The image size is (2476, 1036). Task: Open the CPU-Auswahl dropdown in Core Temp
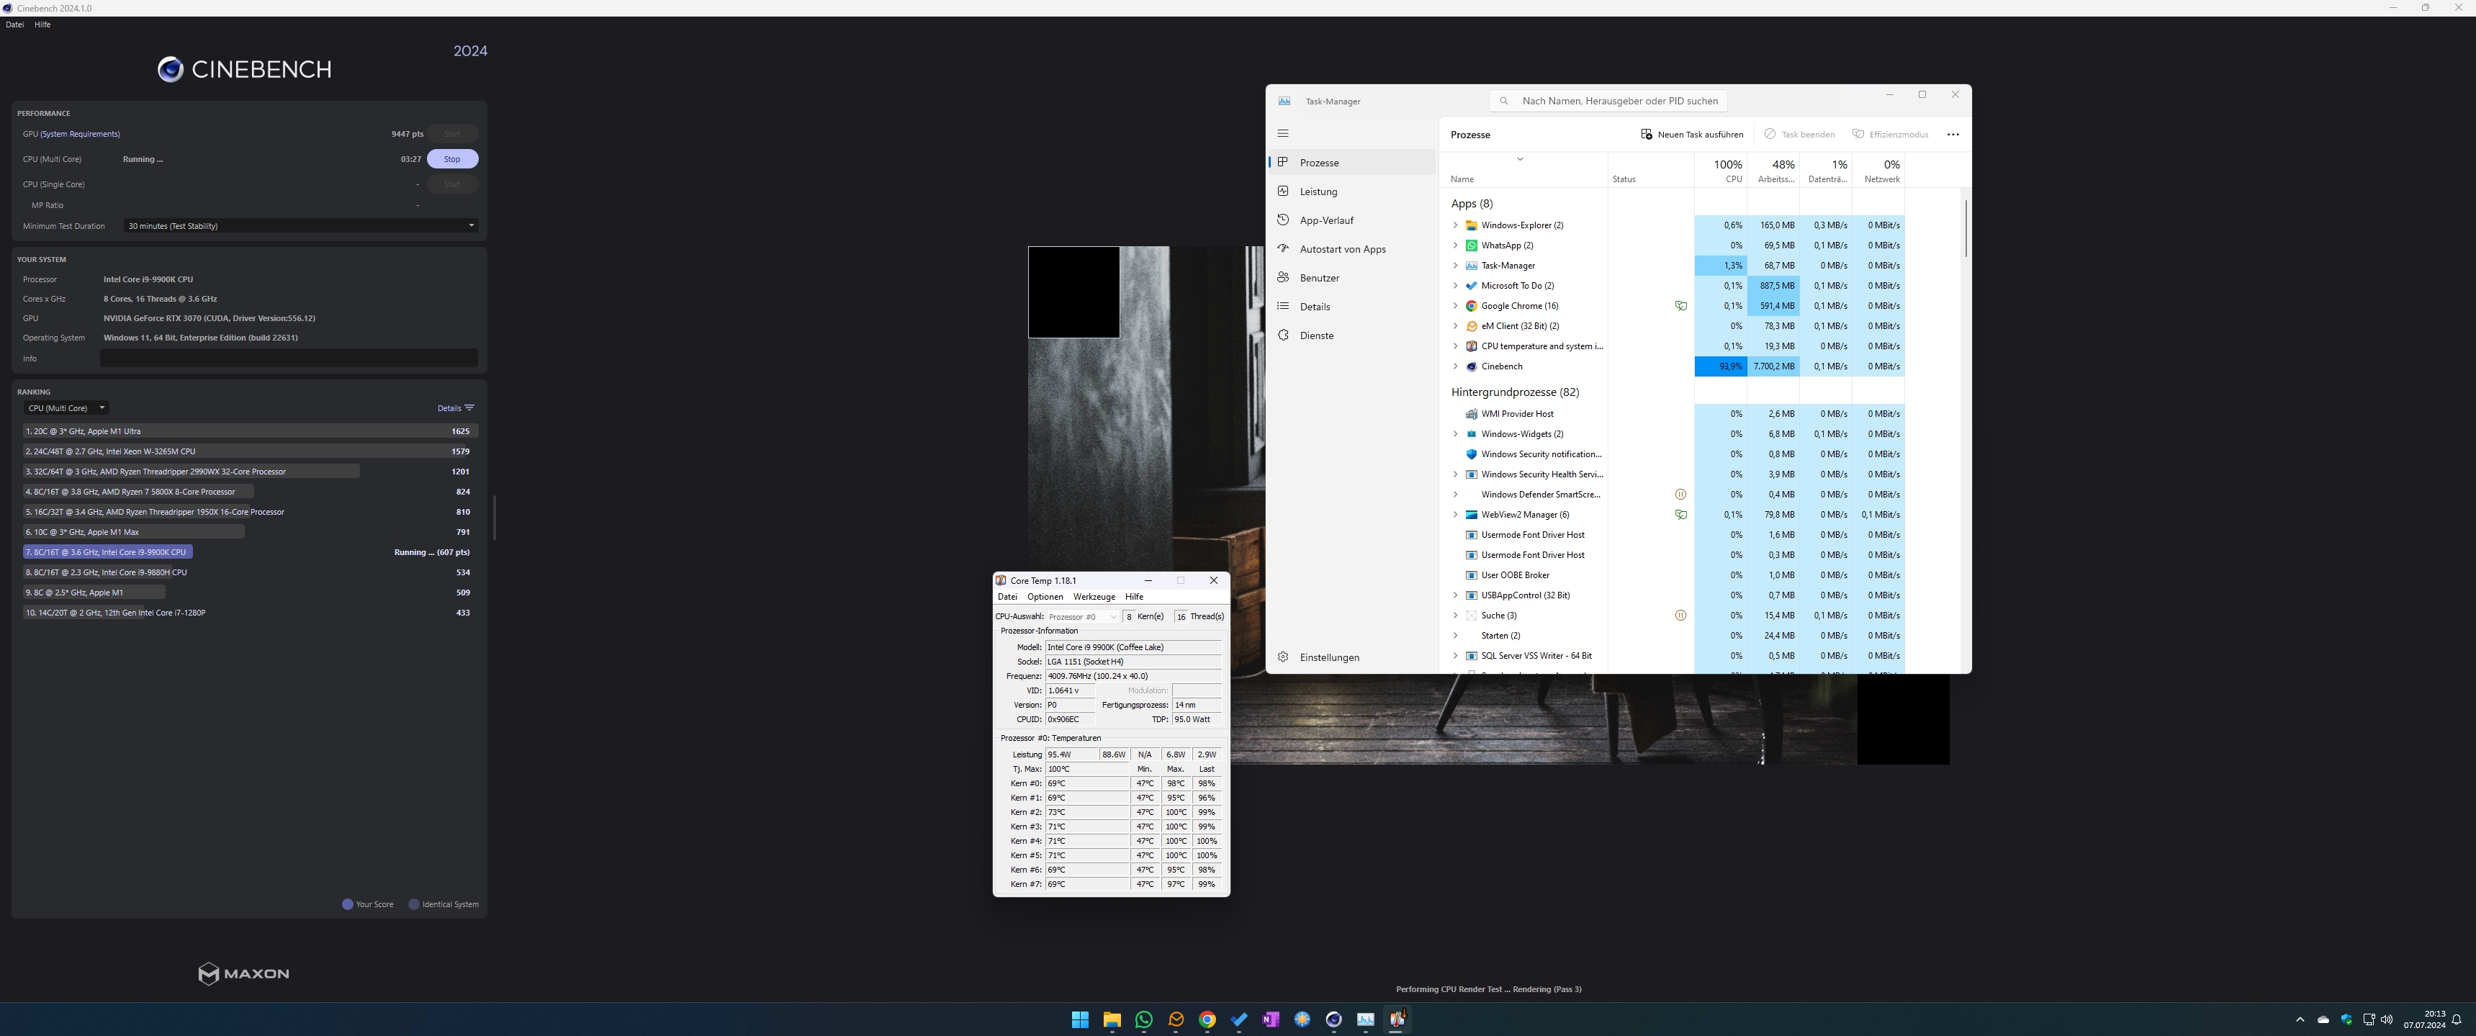coord(1082,617)
